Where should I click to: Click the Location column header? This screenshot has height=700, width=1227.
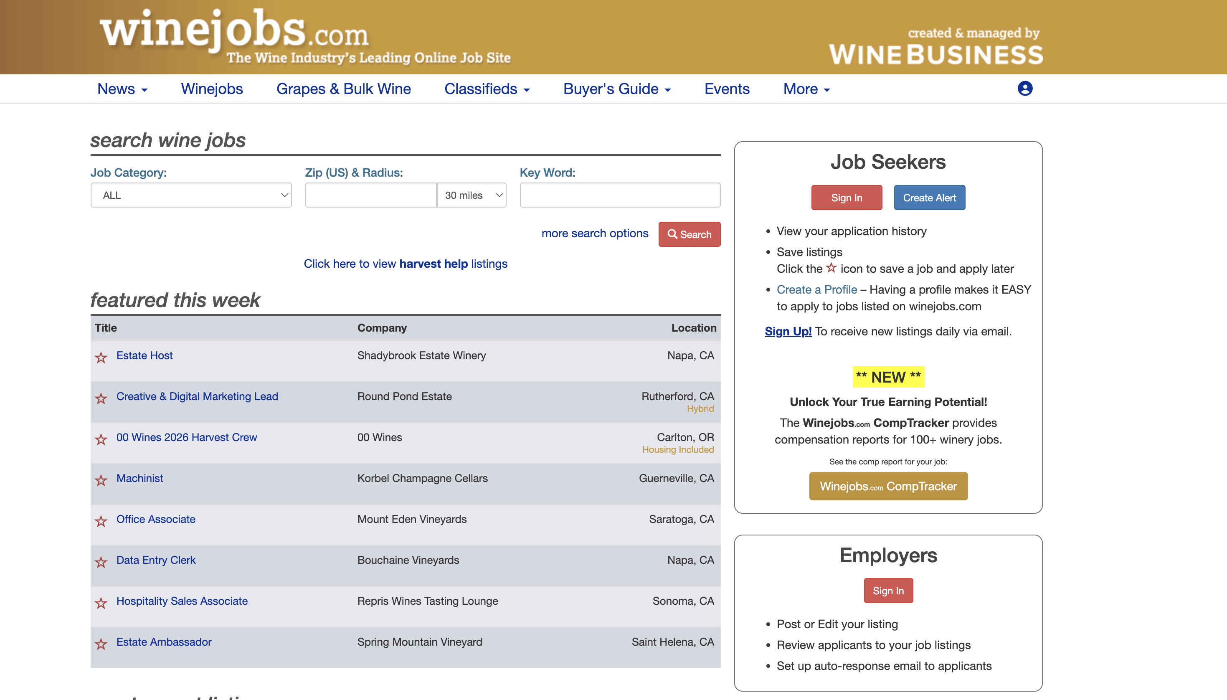(694, 328)
